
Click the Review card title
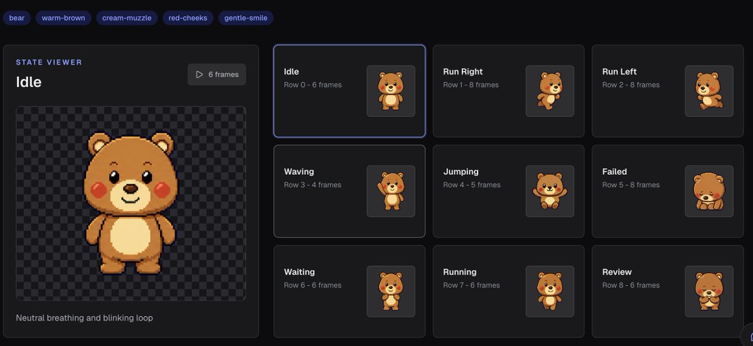pos(617,272)
